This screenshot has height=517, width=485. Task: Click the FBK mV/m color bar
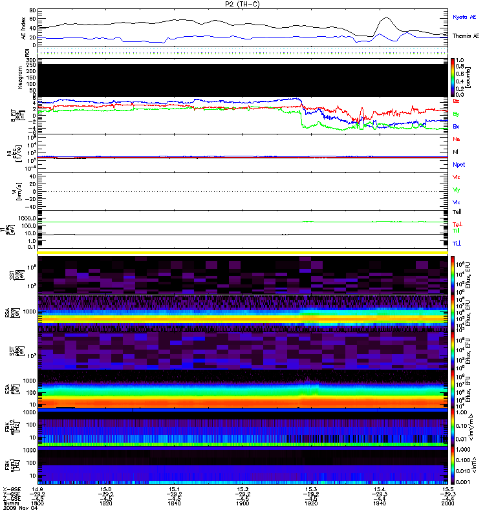(x=453, y=427)
